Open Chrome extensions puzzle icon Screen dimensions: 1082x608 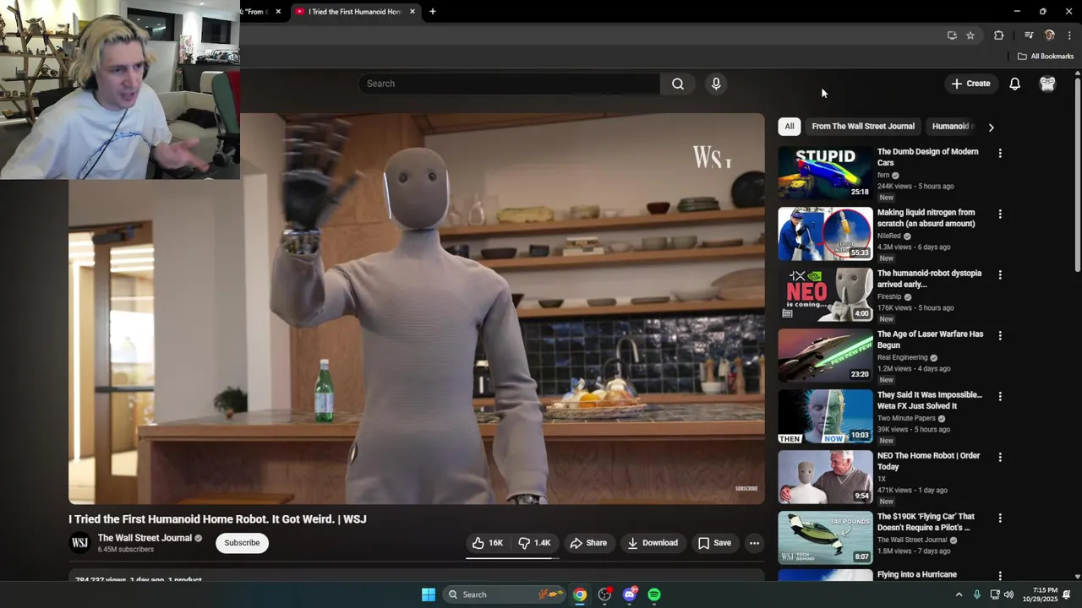[x=999, y=35]
